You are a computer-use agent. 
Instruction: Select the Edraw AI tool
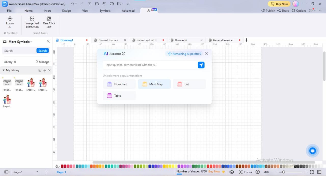10,22
